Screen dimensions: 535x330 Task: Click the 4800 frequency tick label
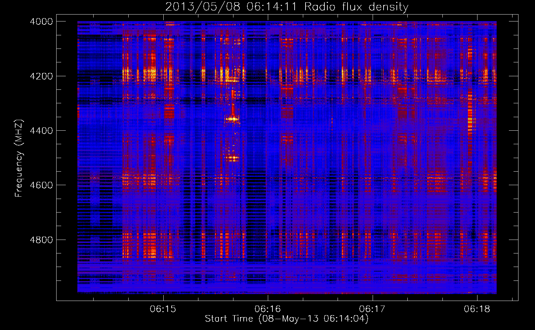coord(41,240)
